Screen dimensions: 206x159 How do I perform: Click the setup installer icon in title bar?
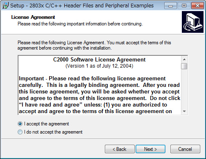point(5,5)
